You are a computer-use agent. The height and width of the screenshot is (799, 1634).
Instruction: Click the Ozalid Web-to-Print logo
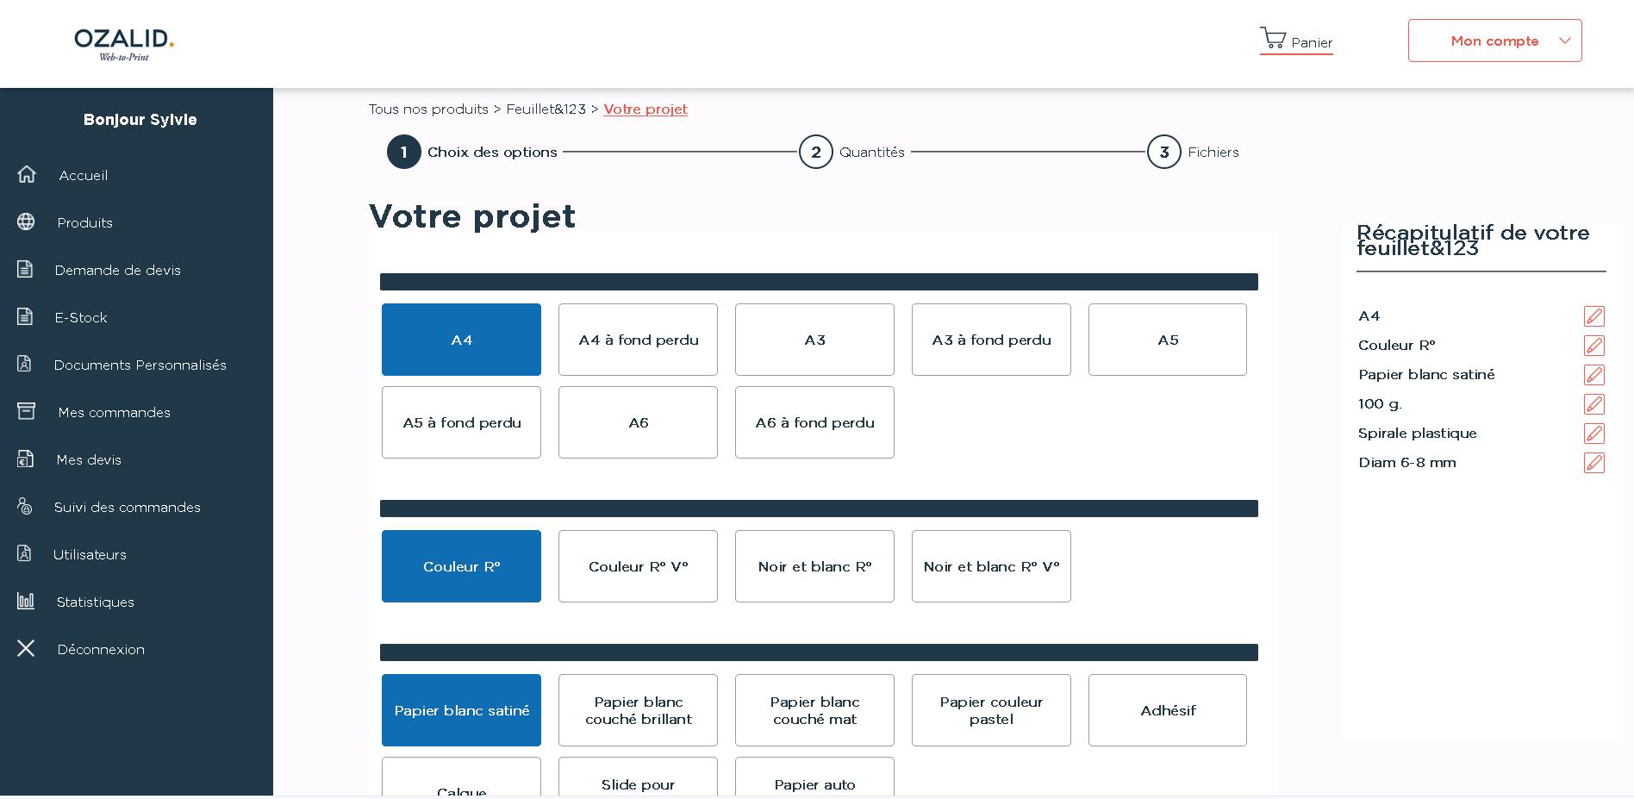coord(124,44)
